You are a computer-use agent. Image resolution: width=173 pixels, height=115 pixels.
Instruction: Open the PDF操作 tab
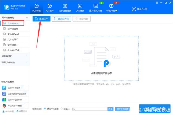click(50, 8)
